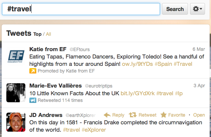The height and width of the screenshot is (137, 211).
Task: Open the bit.ly/GYdXrk link
Action: pos(138,93)
